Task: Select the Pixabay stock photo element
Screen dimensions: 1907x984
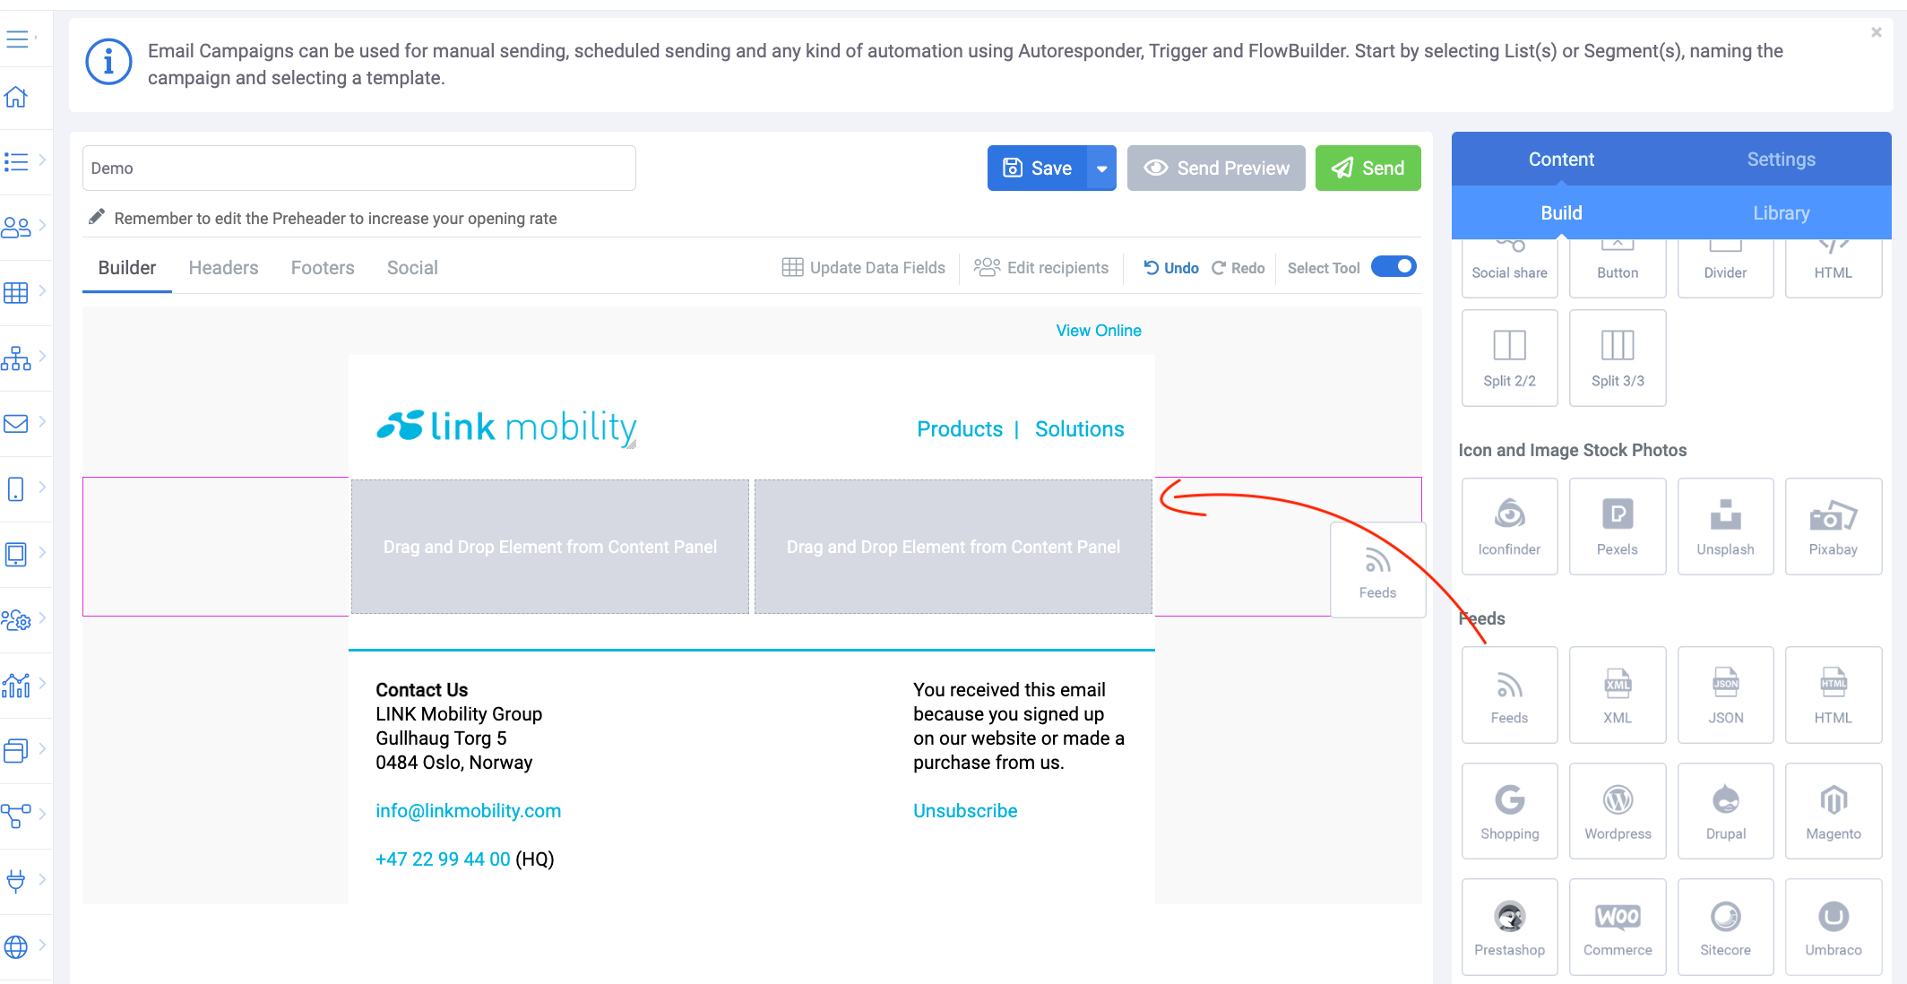Action: coord(1833,526)
